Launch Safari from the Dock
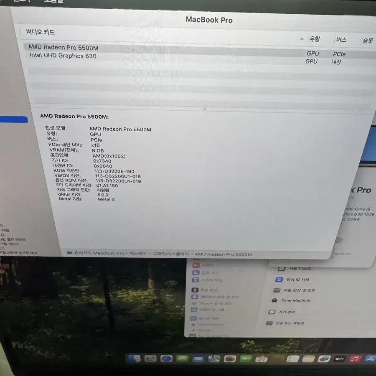The width and height of the screenshot is (376, 376). pyautogui.click(x=166, y=359)
